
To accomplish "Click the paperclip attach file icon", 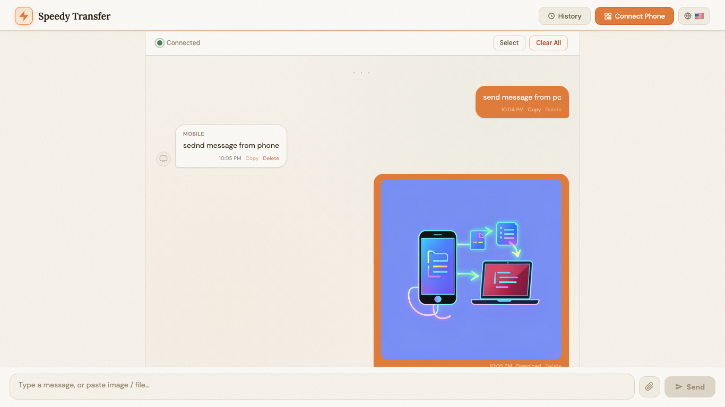I will click(650, 387).
